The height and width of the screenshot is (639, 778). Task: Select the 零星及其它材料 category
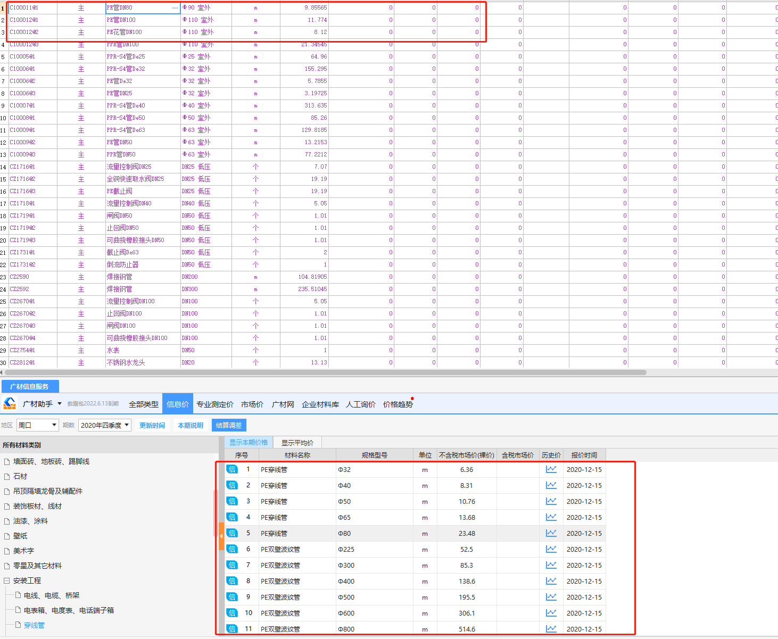point(37,566)
